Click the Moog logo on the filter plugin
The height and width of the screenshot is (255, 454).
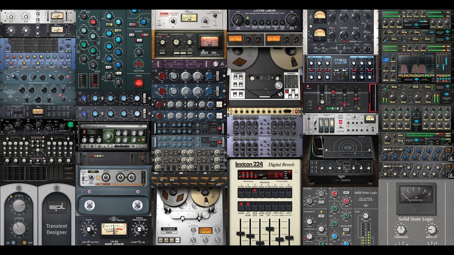point(340,61)
